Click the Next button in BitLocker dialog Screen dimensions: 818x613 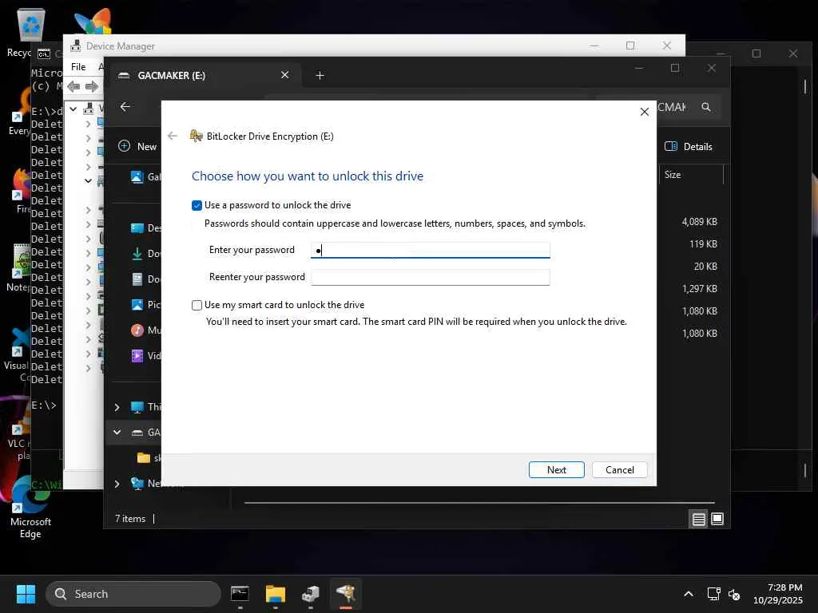[556, 469]
